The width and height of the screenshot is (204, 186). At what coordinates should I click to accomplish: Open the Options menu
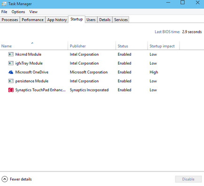point(18,12)
